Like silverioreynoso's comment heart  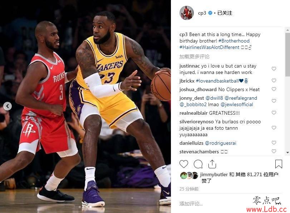274,128
